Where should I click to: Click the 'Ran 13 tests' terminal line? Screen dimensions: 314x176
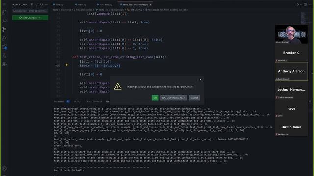coord(69,170)
